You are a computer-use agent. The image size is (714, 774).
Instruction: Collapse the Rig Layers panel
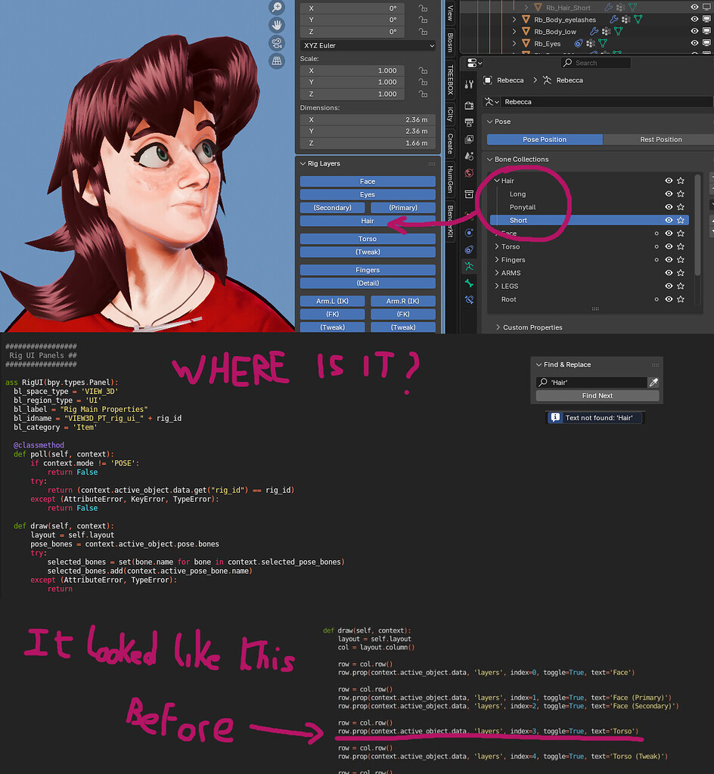tap(303, 163)
